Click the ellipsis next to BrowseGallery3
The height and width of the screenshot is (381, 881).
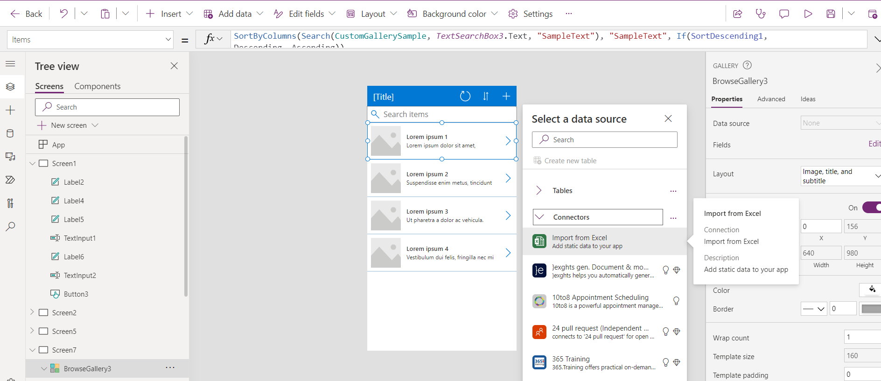pos(170,368)
